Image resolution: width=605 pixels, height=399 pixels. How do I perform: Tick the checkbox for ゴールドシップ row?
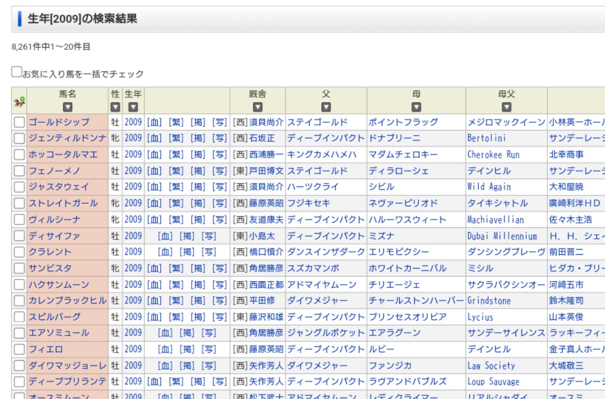(x=19, y=122)
